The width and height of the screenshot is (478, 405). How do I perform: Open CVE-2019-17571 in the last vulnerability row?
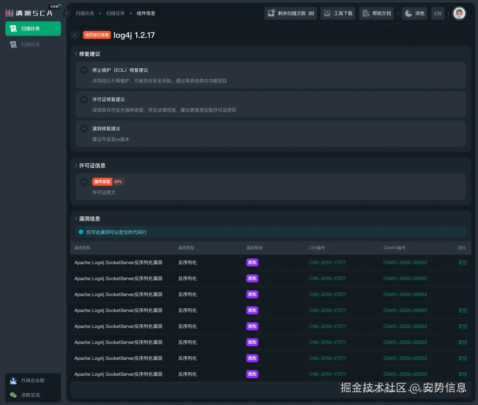coord(328,374)
